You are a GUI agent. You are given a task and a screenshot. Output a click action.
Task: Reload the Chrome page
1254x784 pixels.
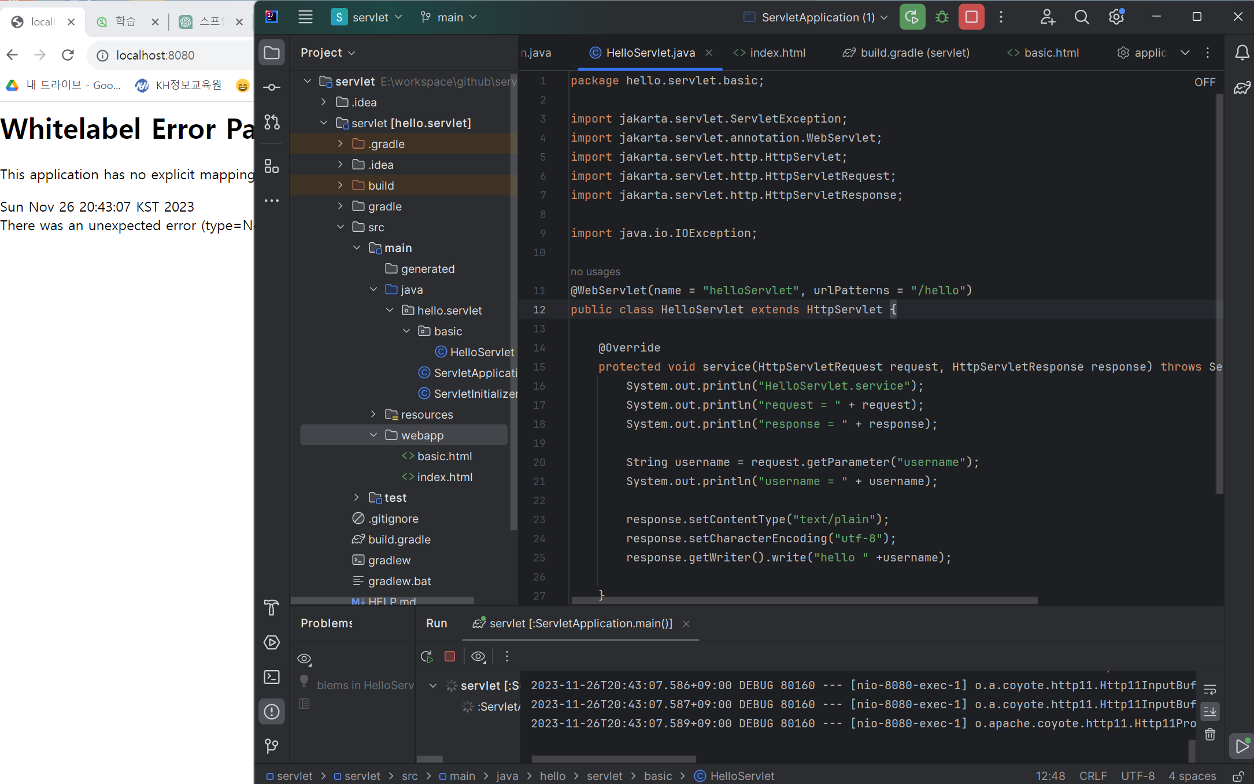point(68,55)
